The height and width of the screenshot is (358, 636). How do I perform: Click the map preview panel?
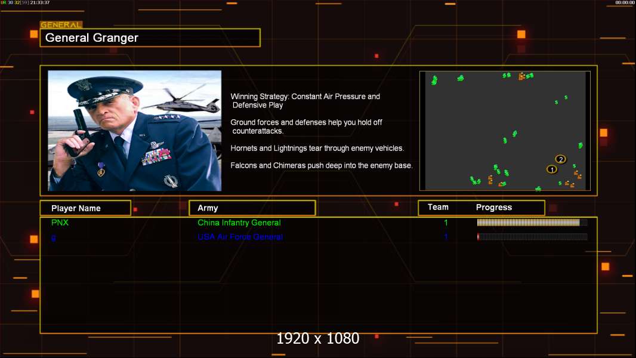tap(505, 131)
